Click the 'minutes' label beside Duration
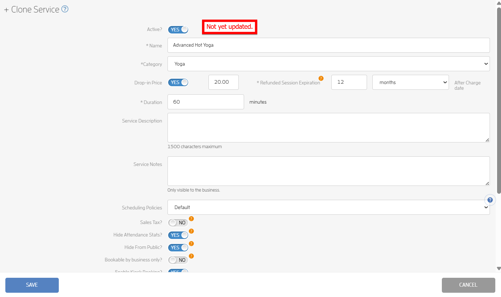The width and height of the screenshot is (501, 297). (x=258, y=102)
